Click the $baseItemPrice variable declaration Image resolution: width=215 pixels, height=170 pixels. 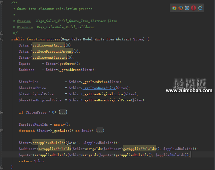32,88
